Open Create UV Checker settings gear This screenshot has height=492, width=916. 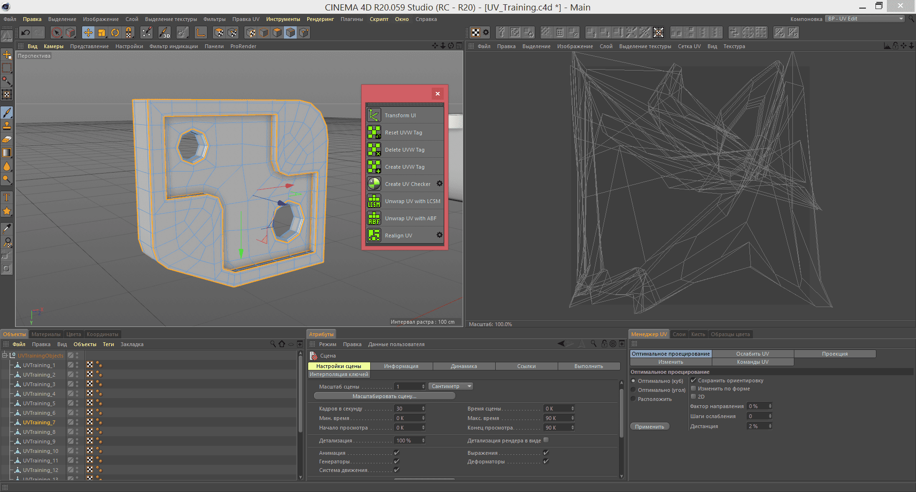[439, 184]
